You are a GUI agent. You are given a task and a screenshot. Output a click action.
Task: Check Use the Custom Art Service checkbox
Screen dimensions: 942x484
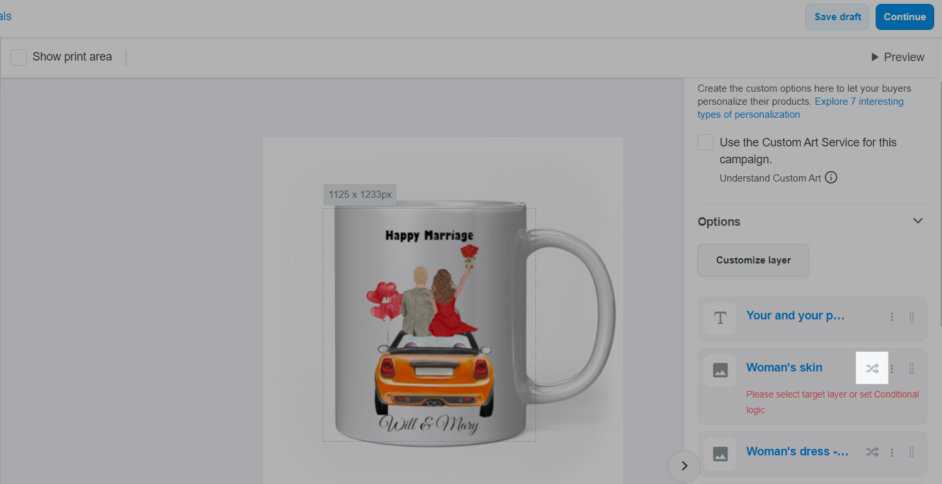point(706,142)
